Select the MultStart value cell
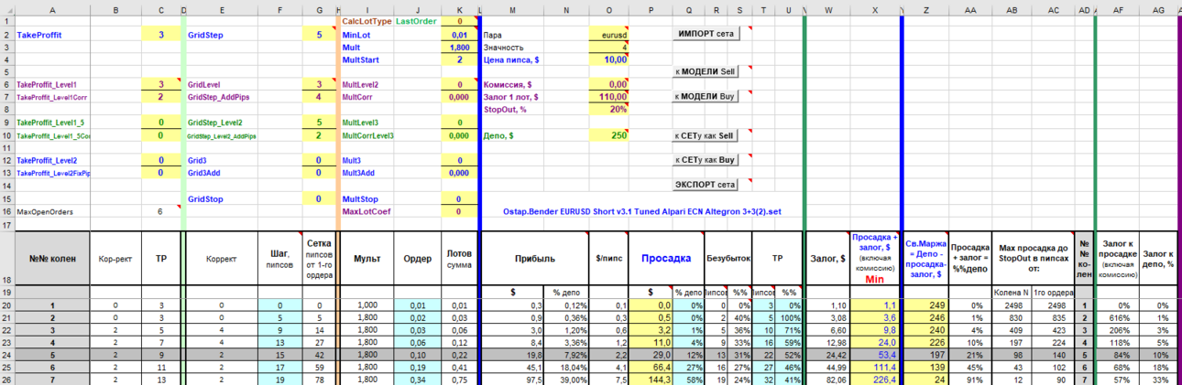This screenshot has height=385, width=1182. tap(458, 59)
